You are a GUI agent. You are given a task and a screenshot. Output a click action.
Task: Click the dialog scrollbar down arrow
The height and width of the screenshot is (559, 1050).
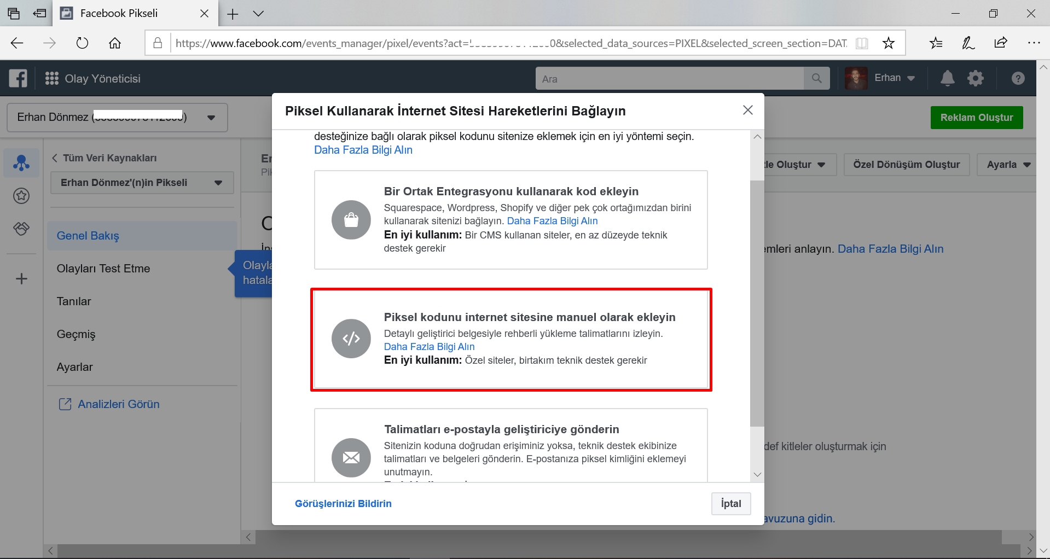[x=757, y=474]
